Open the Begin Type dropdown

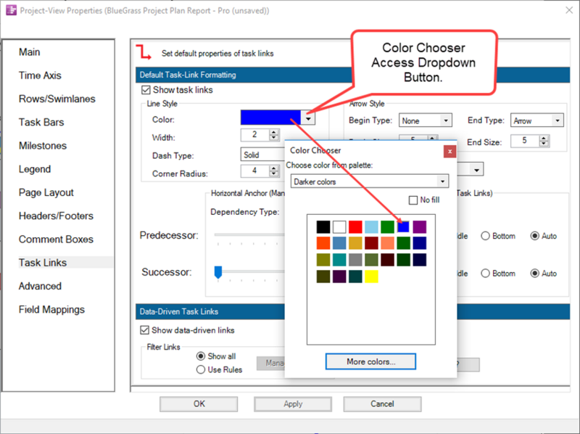(446, 120)
